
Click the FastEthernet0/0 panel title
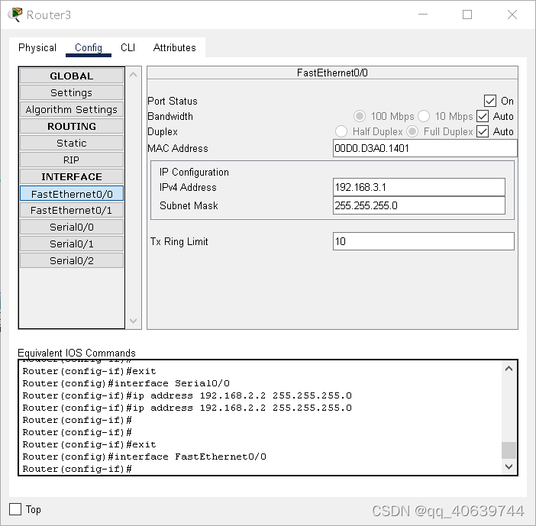point(332,73)
